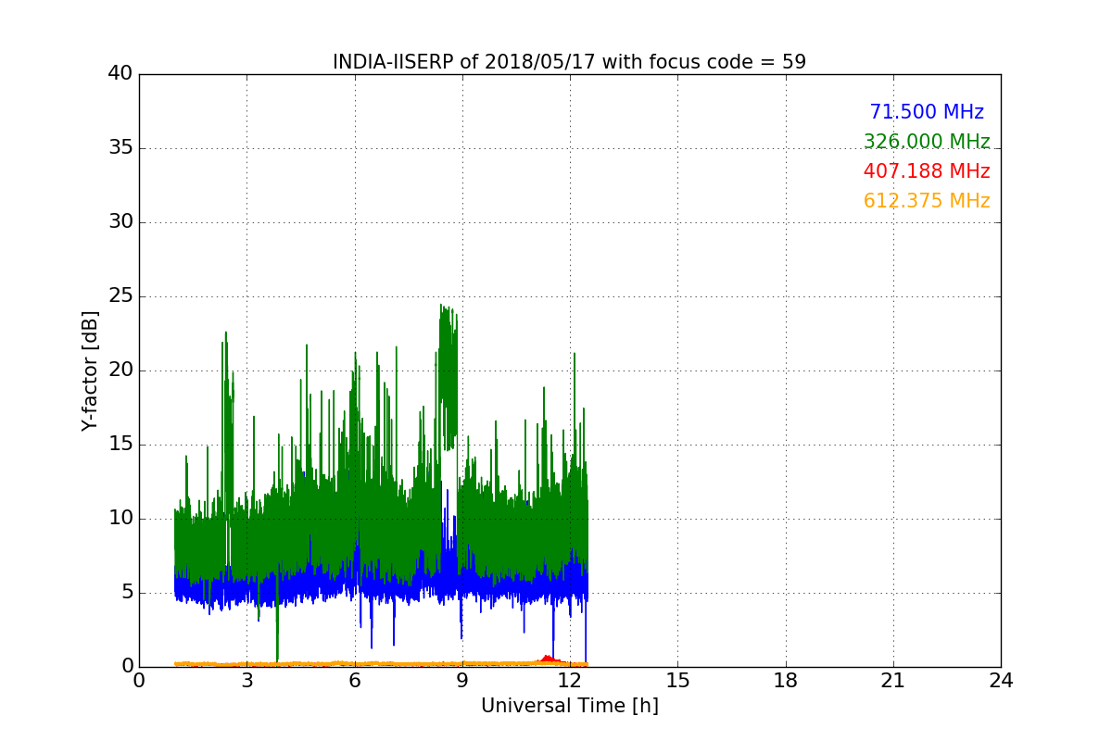Select the red 407.188 MHz legend label

[927, 171]
